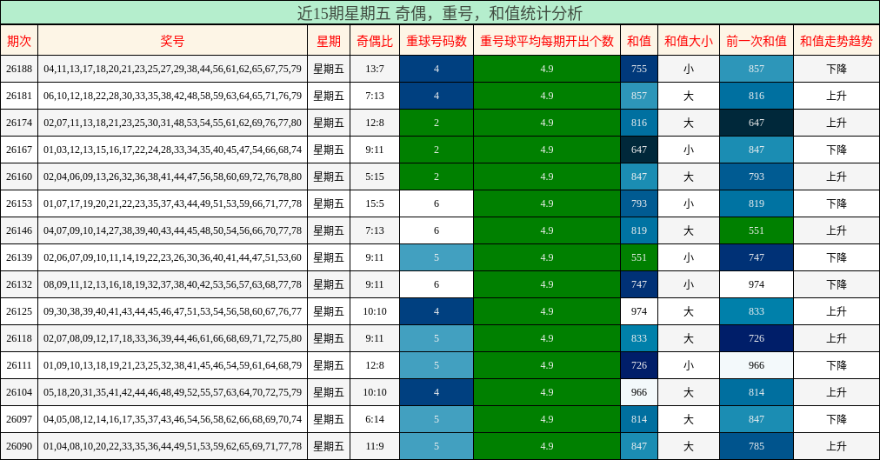Image resolution: width=880 pixels, height=460 pixels.
Task: Select period number 26125
Action: (19, 311)
